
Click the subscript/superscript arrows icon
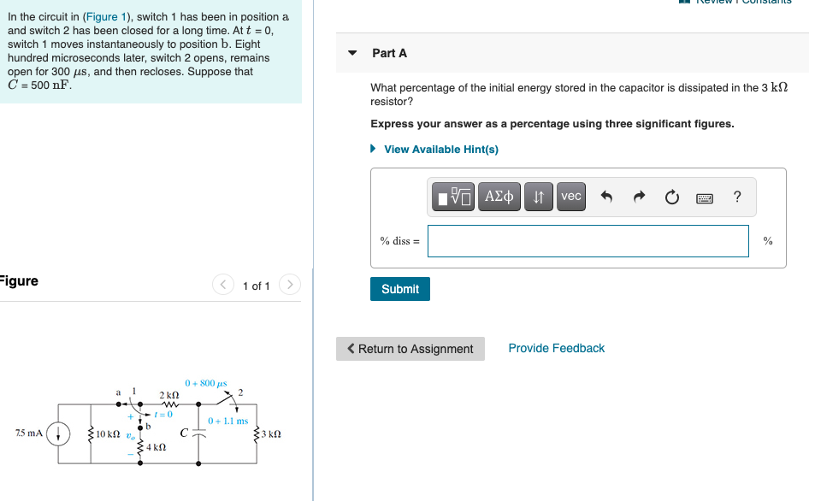pos(538,197)
